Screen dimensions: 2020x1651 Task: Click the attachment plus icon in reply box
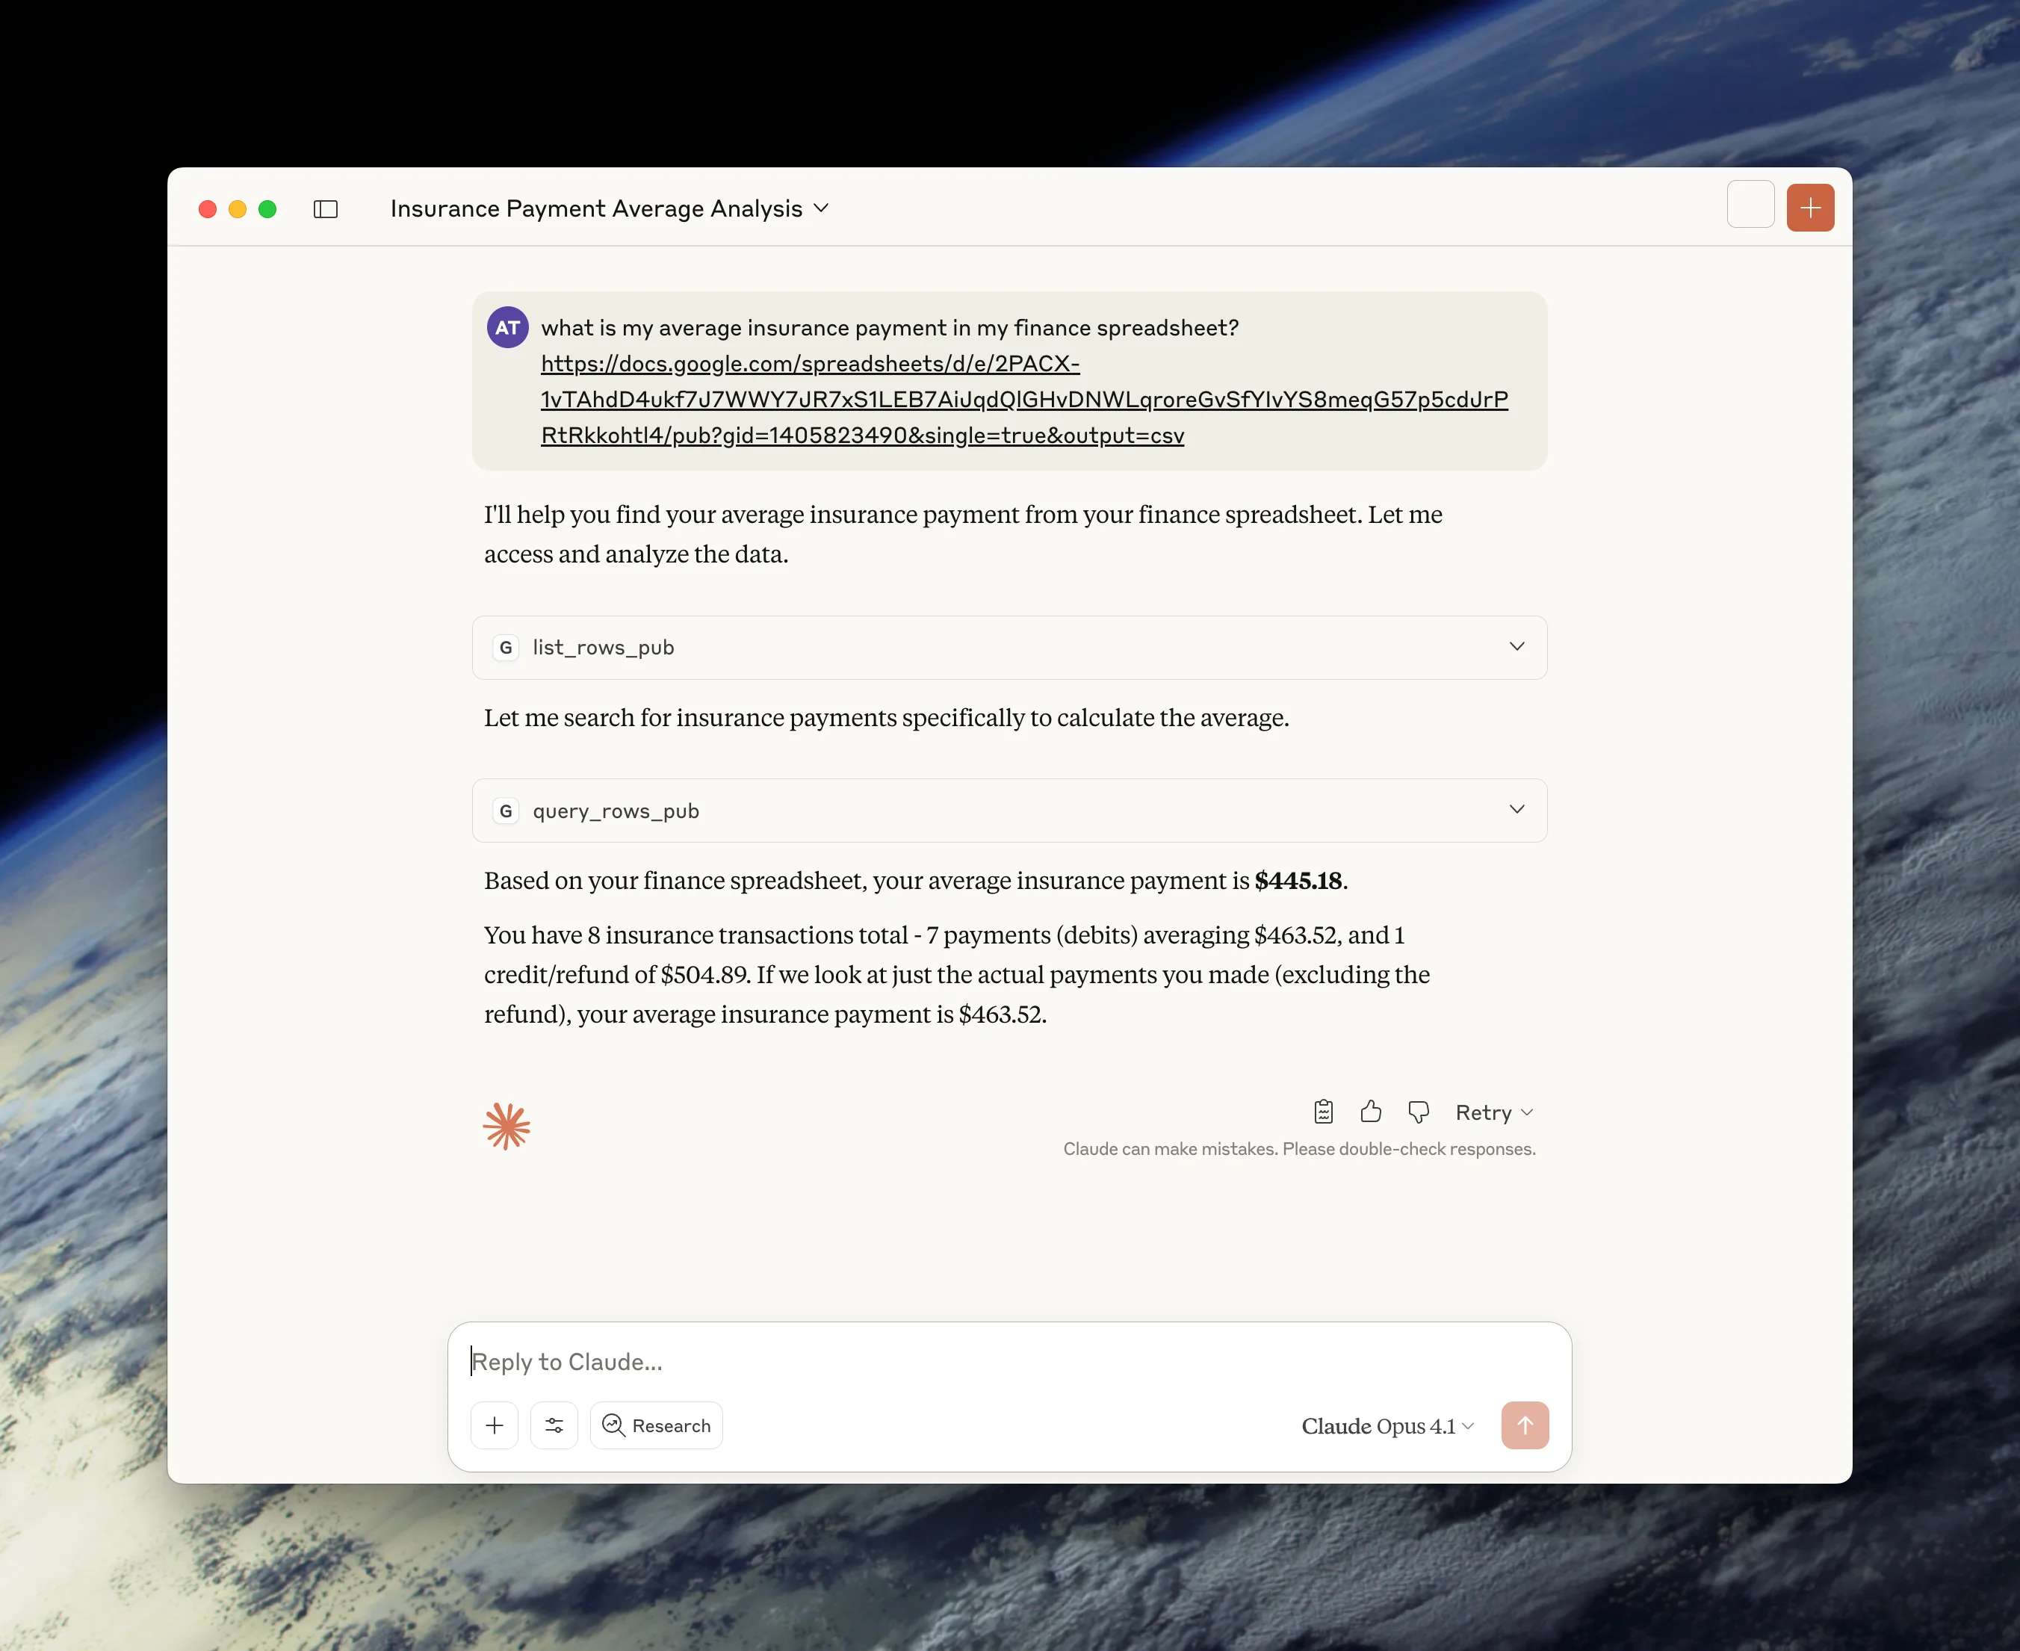[x=495, y=1425]
